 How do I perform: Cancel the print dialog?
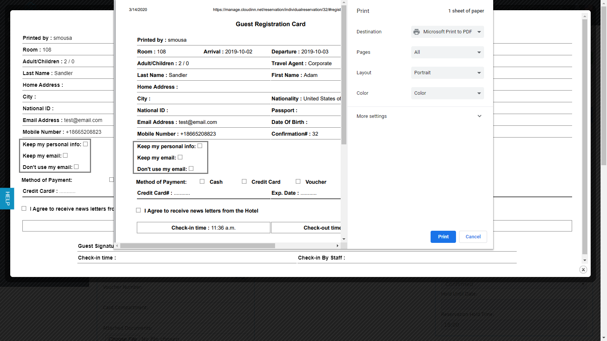(473, 237)
